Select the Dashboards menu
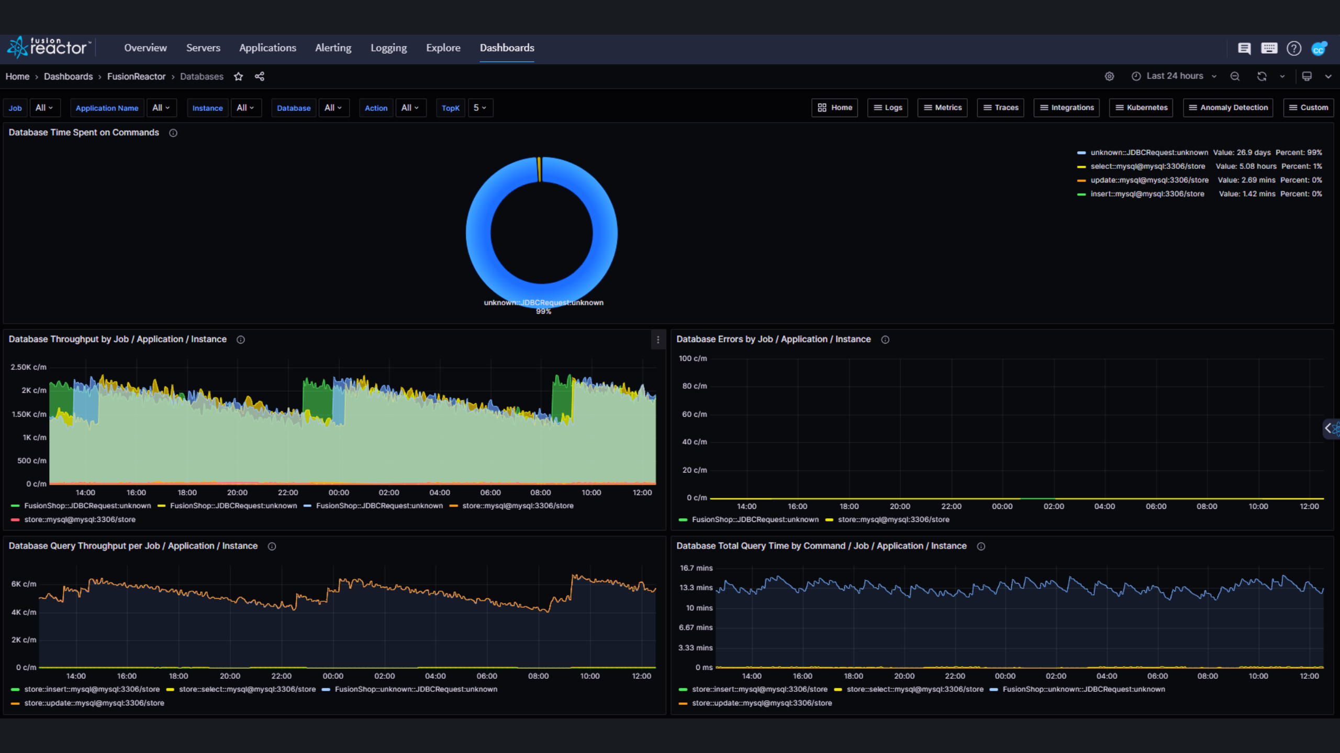 pyautogui.click(x=507, y=48)
